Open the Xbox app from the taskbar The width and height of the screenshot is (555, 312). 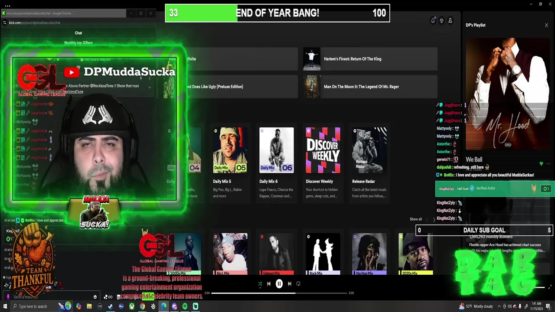pos(131,306)
